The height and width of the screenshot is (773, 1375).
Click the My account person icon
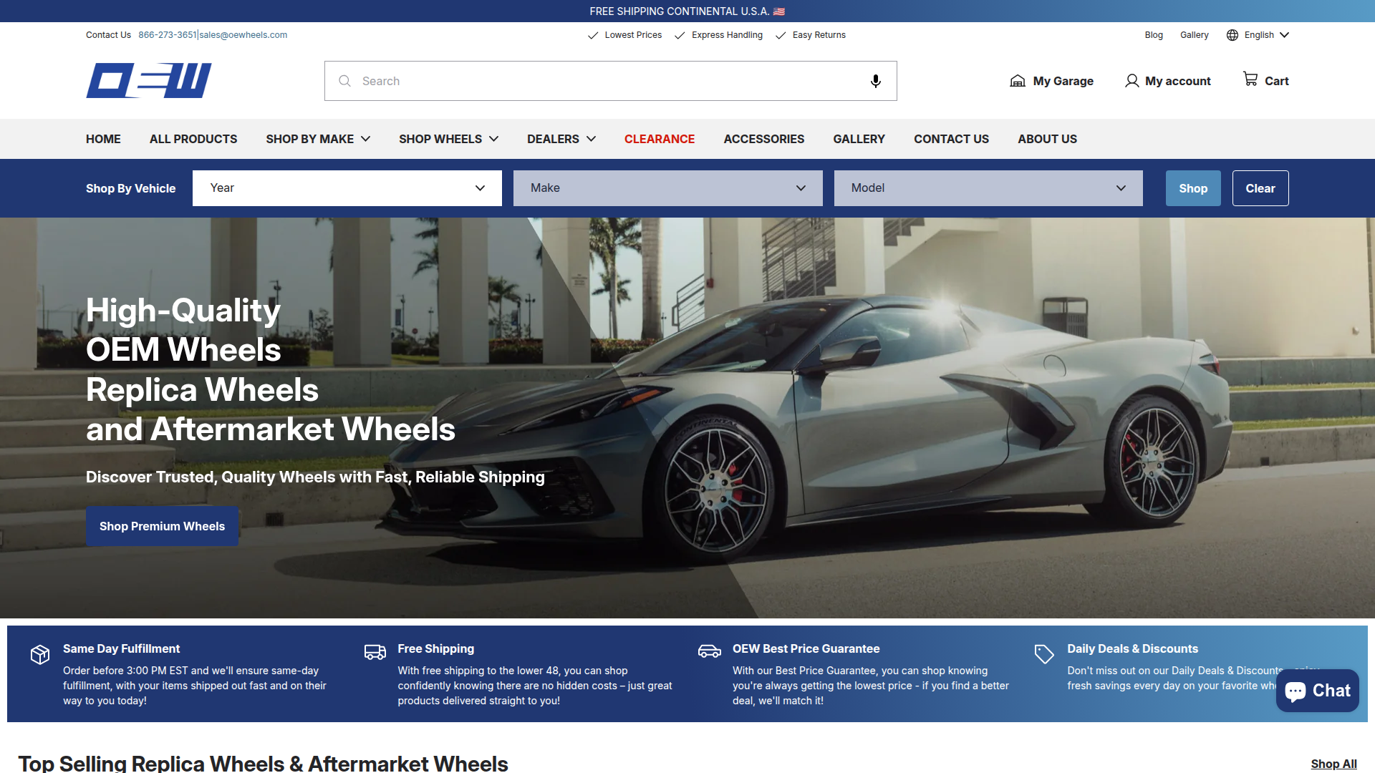tap(1132, 81)
